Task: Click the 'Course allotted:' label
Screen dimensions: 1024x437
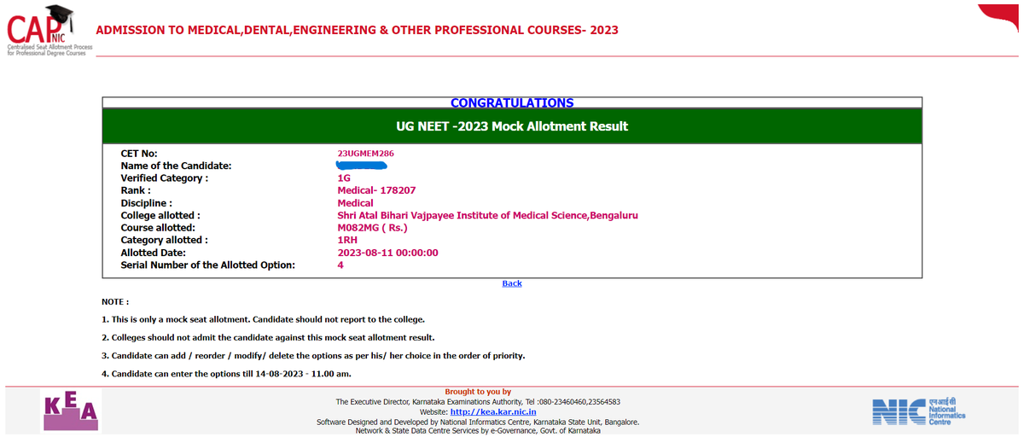Action: (x=158, y=228)
